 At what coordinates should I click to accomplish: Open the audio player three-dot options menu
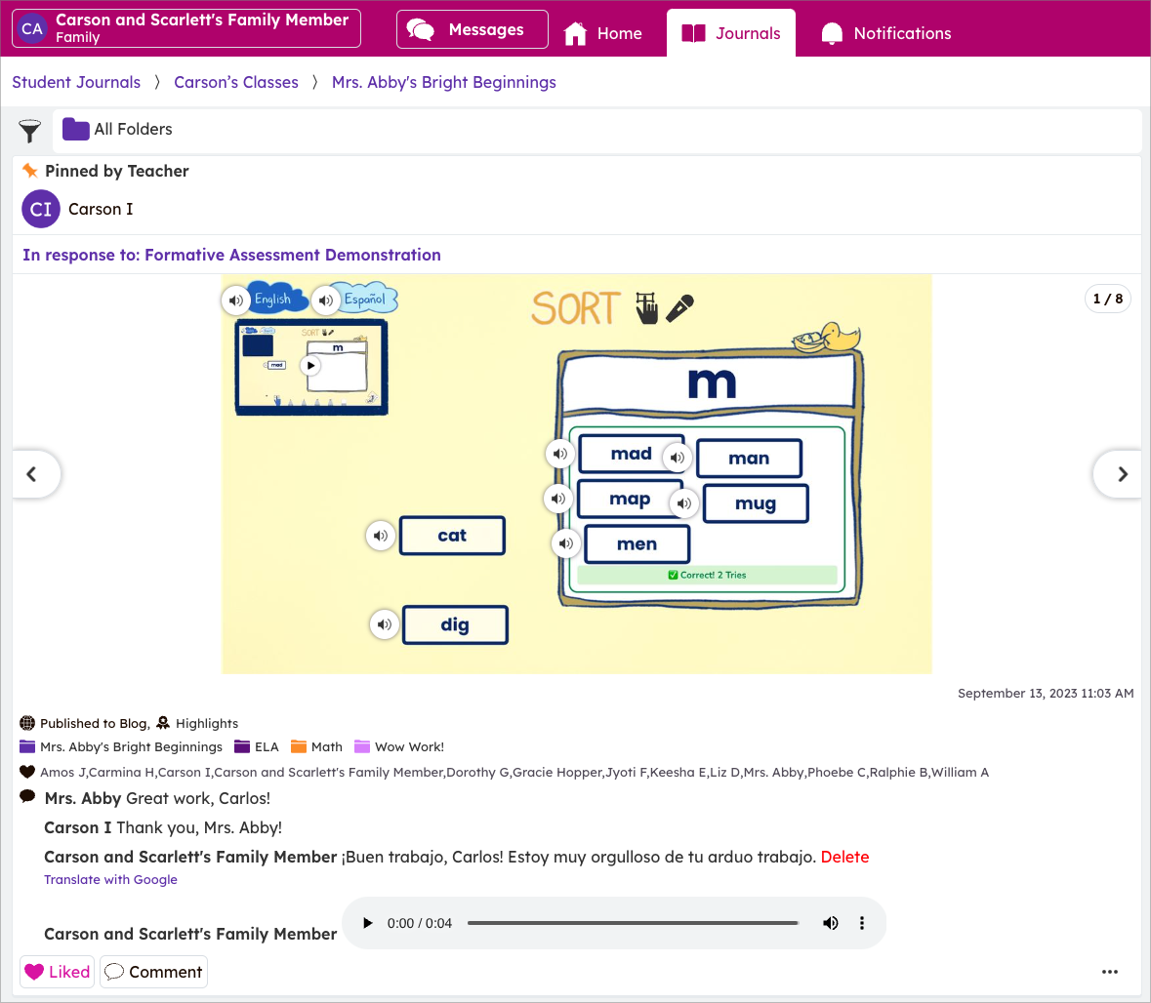862,922
